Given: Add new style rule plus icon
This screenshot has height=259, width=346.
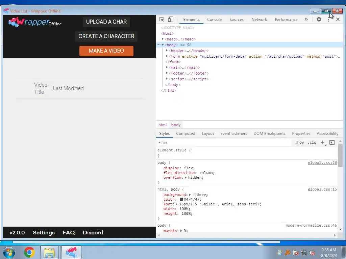Looking at the screenshot, I should click(x=323, y=143).
